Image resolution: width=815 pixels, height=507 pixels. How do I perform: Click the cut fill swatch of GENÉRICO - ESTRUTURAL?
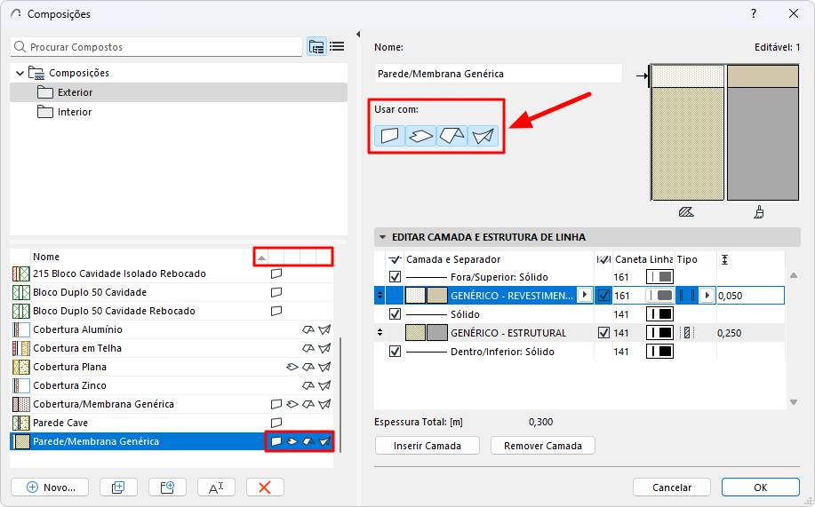(x=415, y=333)
